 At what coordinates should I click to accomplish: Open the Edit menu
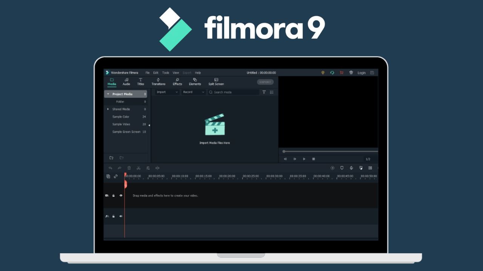pyautogui.click(x=156, y=73)
